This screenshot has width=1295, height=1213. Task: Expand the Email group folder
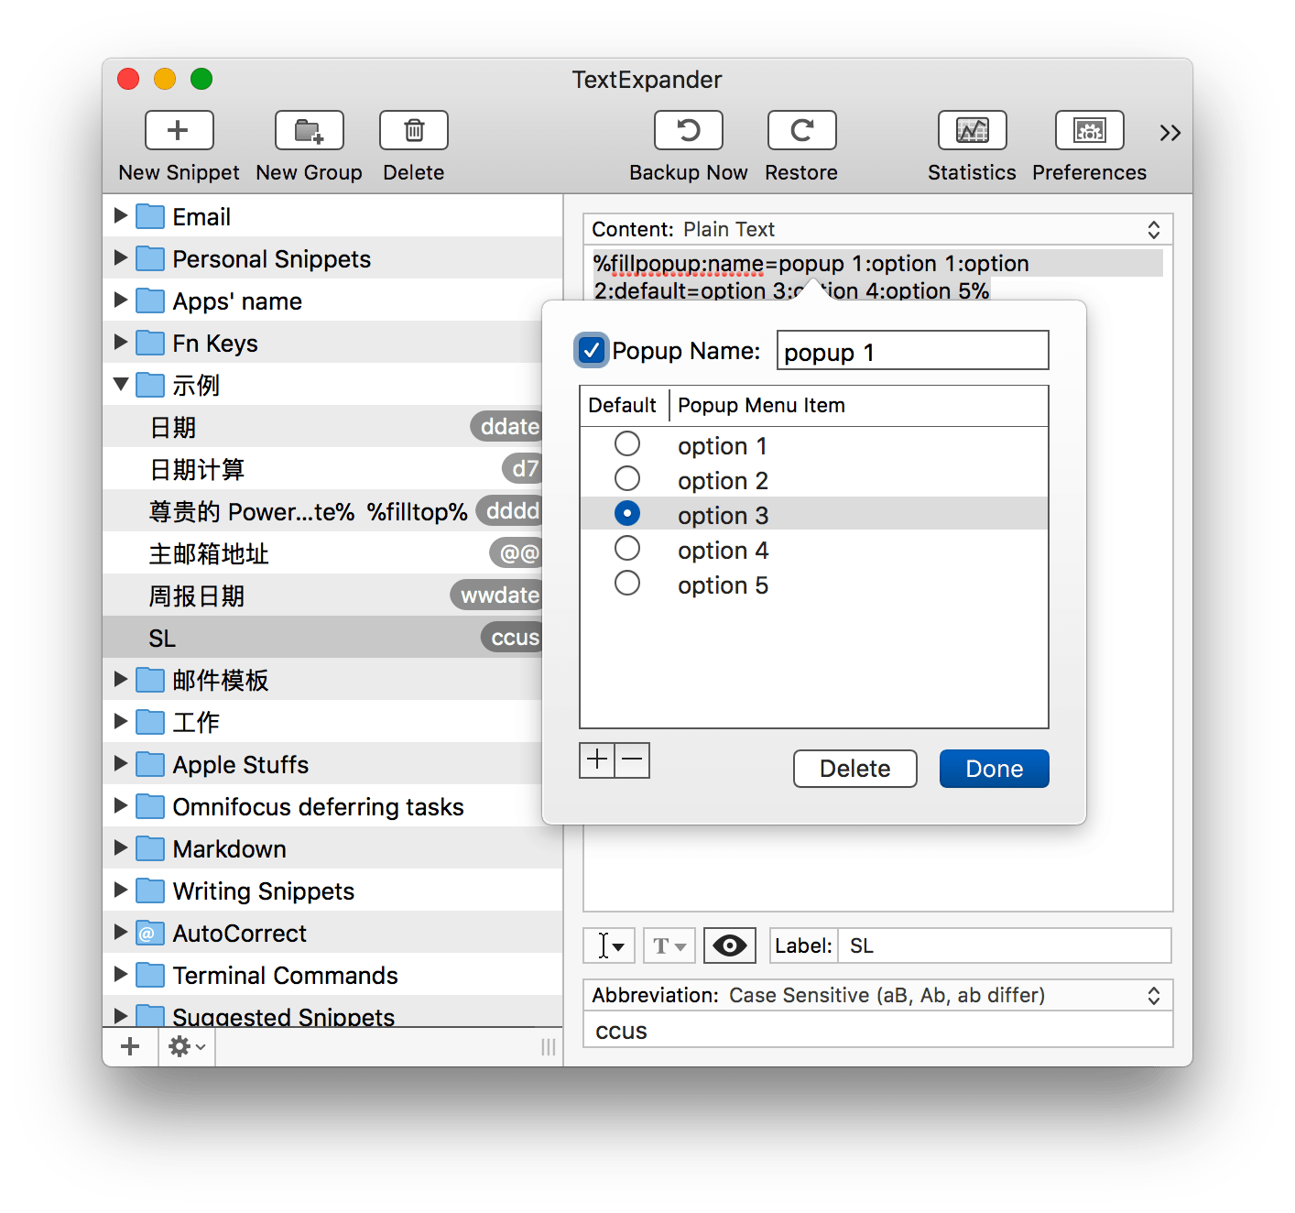120,216
